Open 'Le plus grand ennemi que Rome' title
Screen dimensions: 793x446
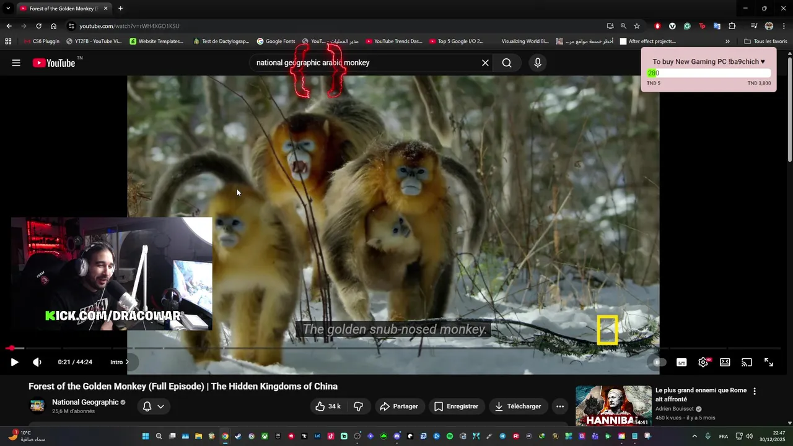[701, 395]
